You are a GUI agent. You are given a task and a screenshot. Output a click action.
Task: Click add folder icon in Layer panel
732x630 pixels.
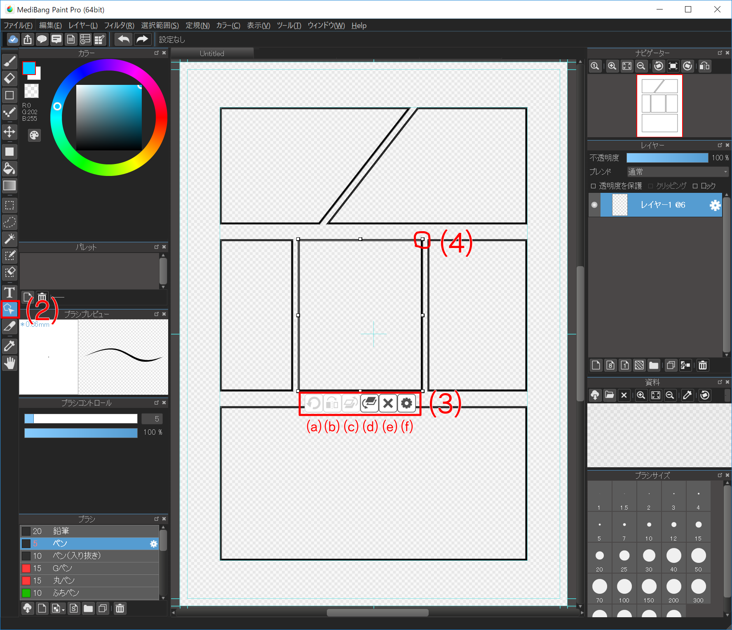tap(654, 365)
